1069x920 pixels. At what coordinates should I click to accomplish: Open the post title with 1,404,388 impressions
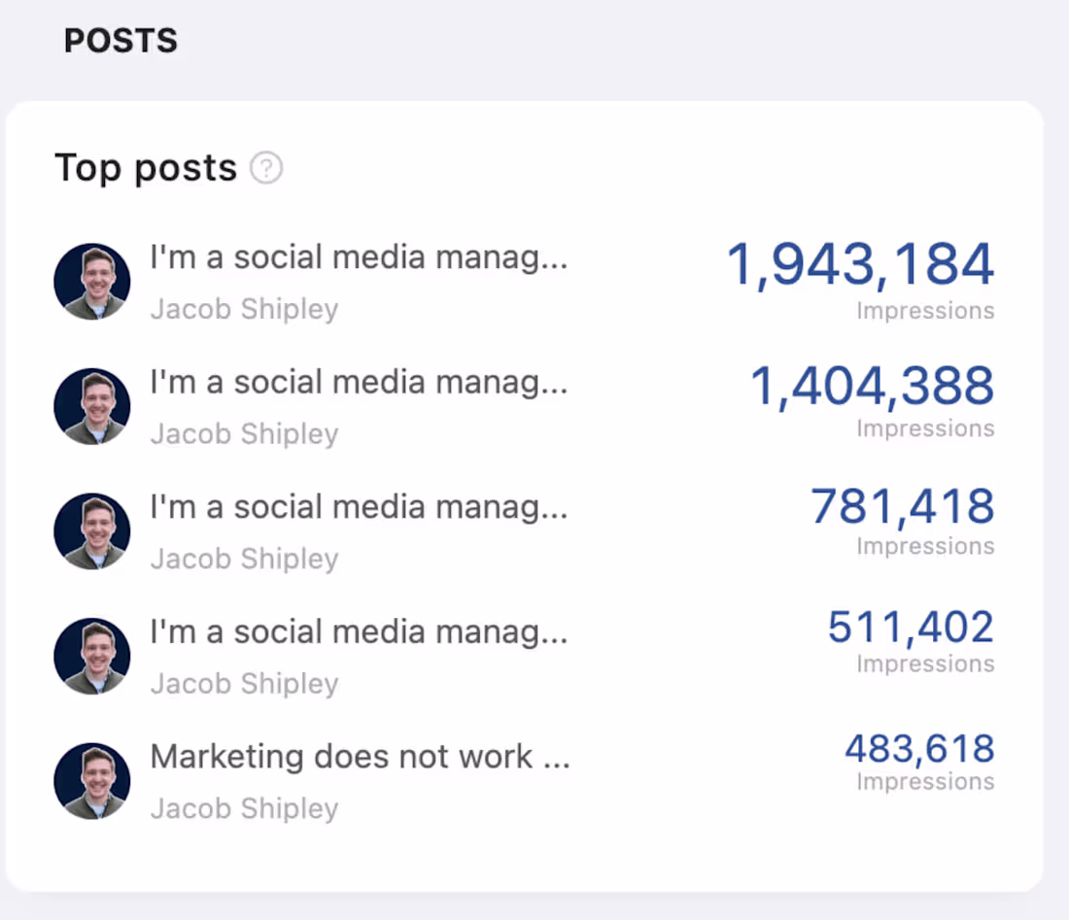click(x=359, y=383)
